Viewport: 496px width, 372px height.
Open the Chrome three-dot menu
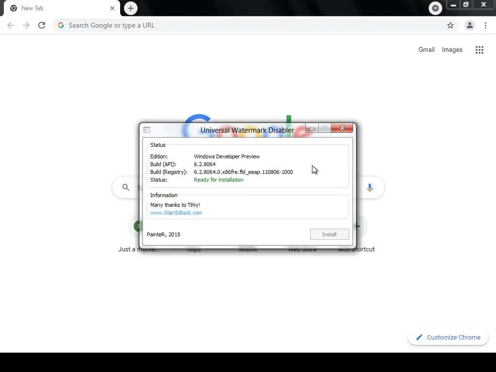[485, 25]
